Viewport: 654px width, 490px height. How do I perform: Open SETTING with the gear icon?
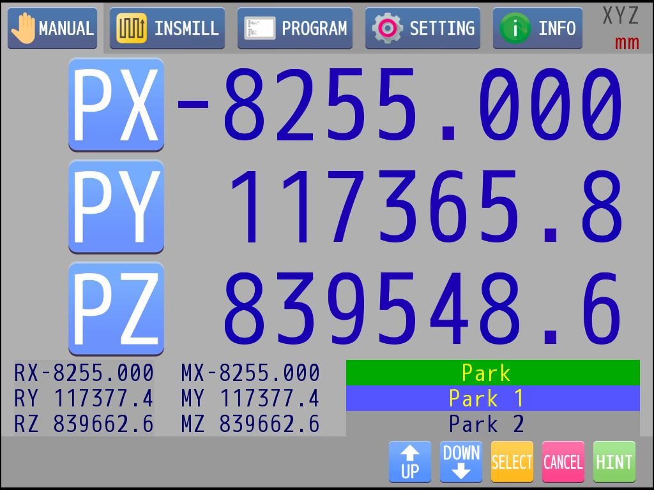(423, 28)
